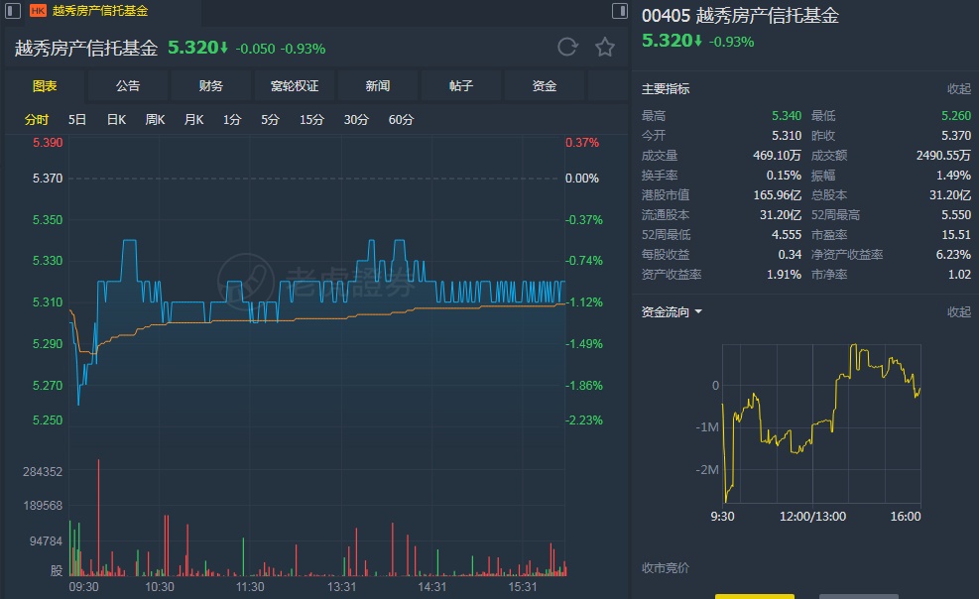The image size is (979, 599).
Task: Click the 52周最高 value 5.550
Action: click(956, 214)
